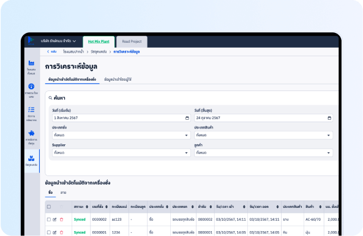Sort by ประเภทชั่ง column arrows

[x=167, y=207]
